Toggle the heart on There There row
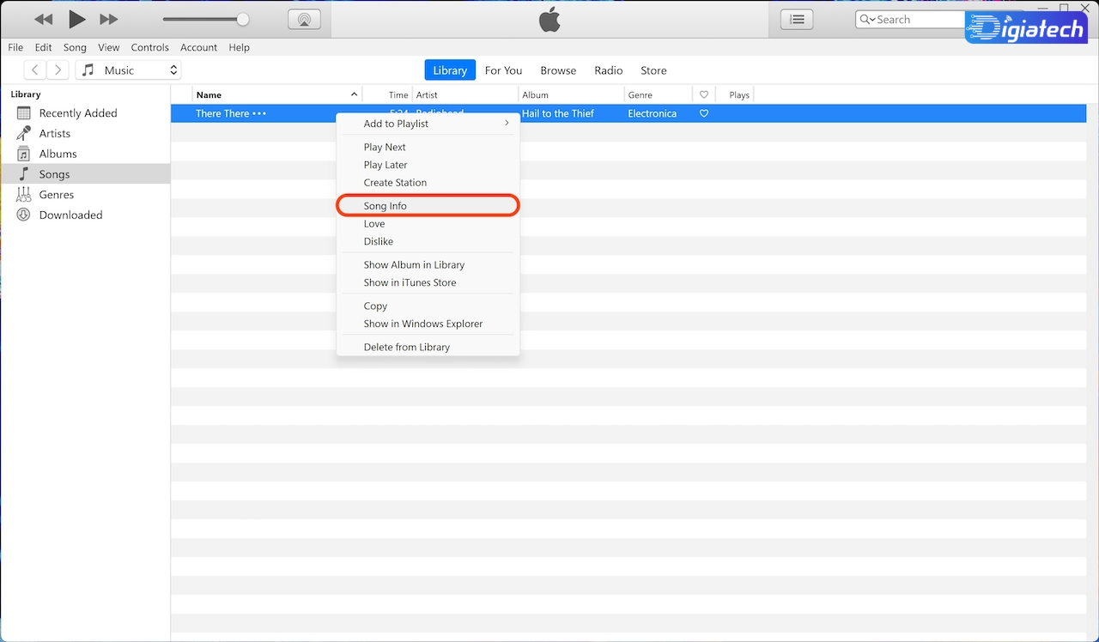This screenshot has width=1099, height=642. coord(704,113)
